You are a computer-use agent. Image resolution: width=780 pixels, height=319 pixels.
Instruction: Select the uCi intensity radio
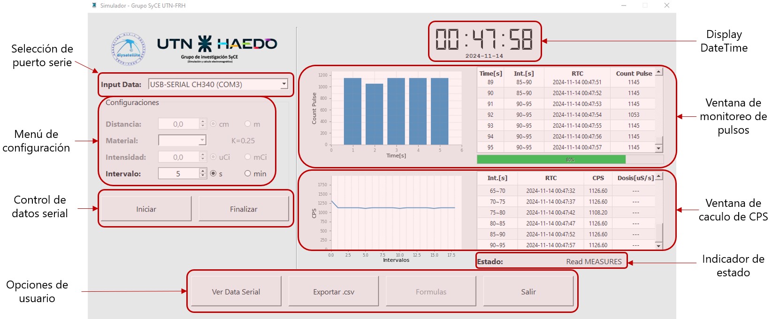pos(213,157)
